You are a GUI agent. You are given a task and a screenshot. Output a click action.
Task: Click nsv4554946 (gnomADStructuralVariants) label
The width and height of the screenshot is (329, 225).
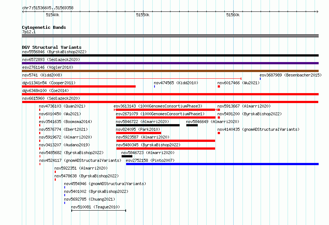coord(105,184)
